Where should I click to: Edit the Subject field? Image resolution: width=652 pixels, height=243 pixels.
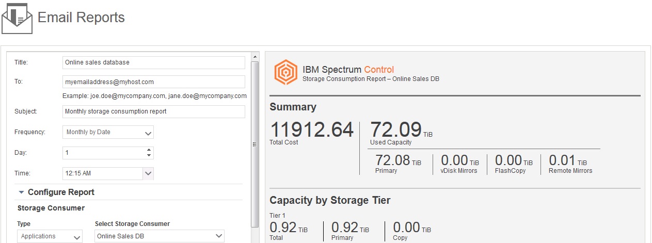[x=153, y=111]
